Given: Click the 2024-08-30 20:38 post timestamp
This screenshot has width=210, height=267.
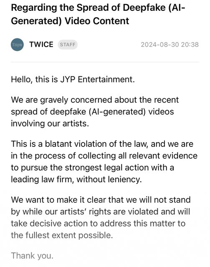Looking at the screenshot, I should pyautogui.click(x=170, y=45).
